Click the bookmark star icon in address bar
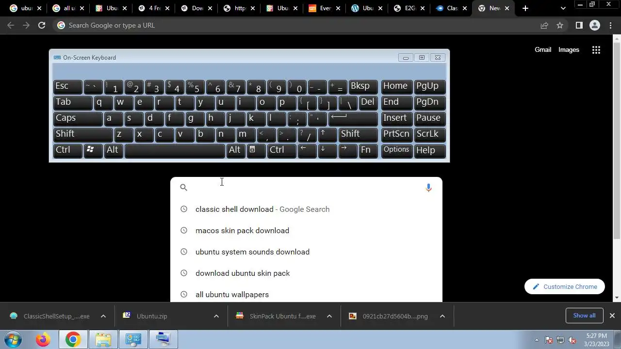The height and width of the screenshot is (349, 621). pyautogui.click(x=560, y=25)
